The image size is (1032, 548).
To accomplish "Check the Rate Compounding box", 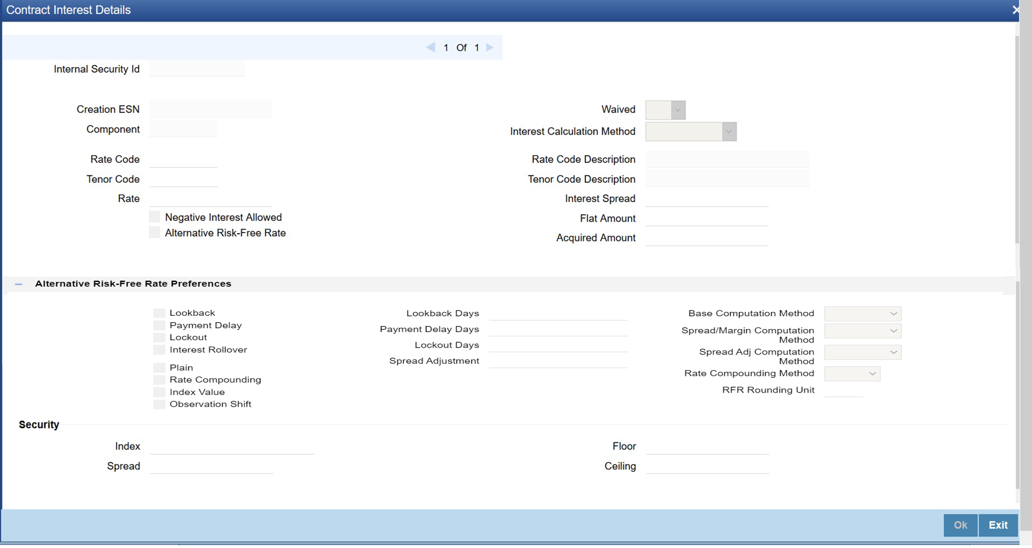I will point(159,380).
